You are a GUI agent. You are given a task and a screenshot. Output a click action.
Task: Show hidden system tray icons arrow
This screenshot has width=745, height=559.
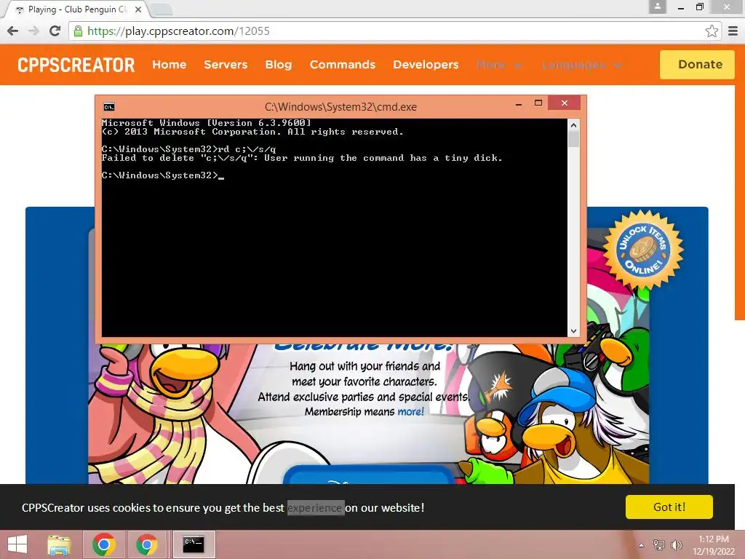pos(642,545)
